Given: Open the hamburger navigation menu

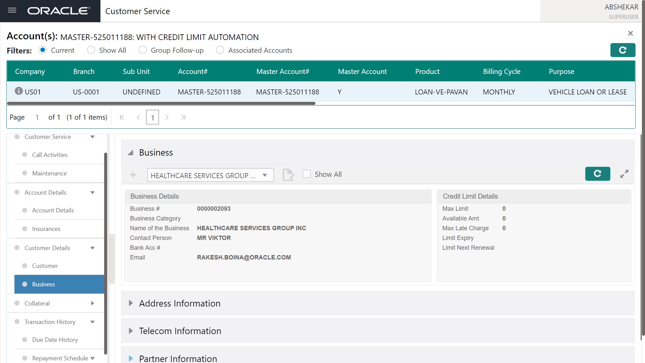Looking at the screenshot, I should [x=12, y=10].
